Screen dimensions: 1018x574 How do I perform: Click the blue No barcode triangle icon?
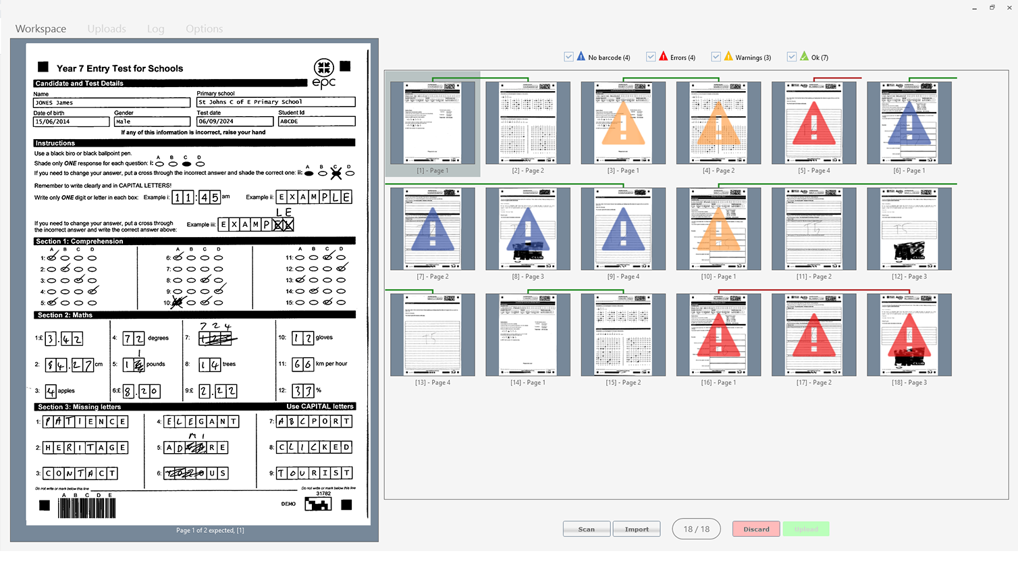(x=581, y=57)
